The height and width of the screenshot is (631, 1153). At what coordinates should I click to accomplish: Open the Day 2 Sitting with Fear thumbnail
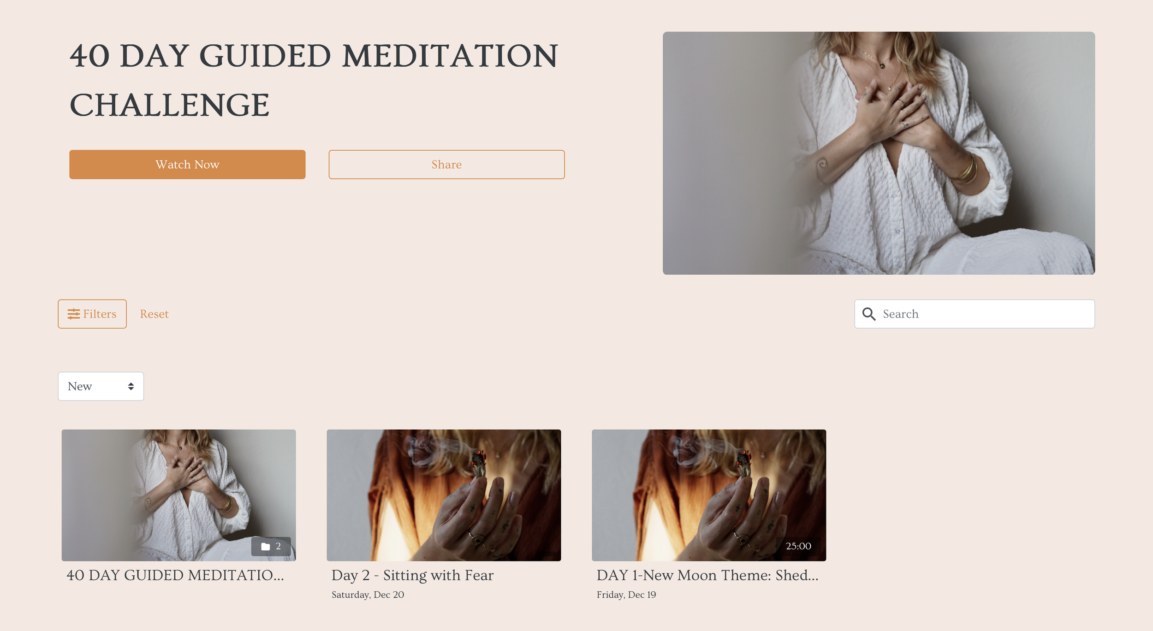pos(444,495)
